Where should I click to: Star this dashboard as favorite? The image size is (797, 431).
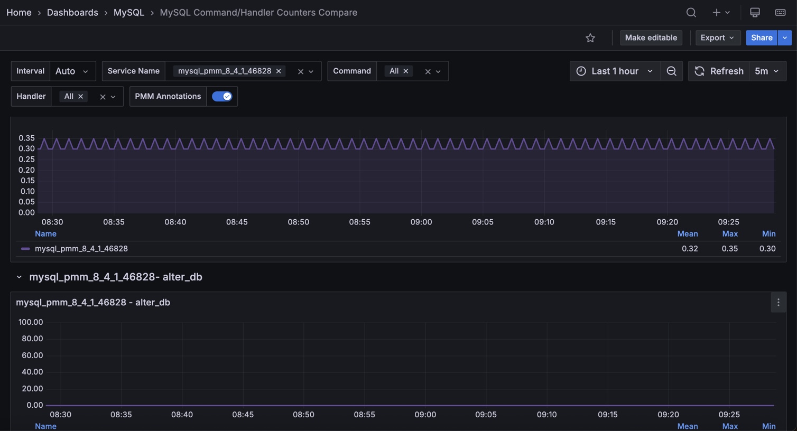(x=590, y=38)
